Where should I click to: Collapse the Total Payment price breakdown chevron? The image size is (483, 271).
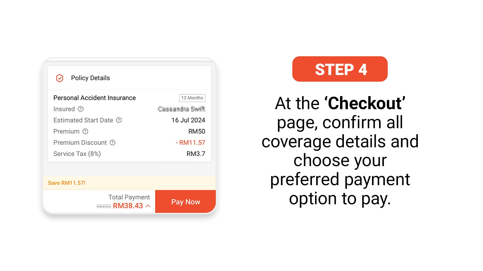(148, 206)
